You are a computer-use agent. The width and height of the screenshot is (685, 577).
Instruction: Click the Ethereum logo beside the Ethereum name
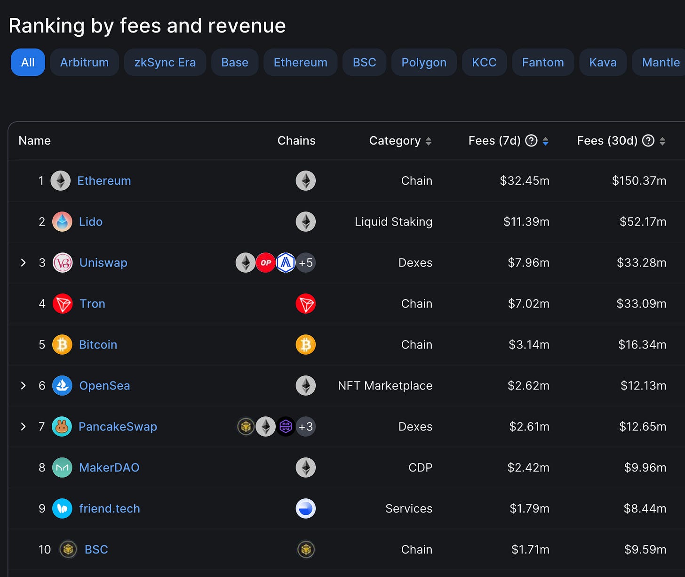pos(61,181)
